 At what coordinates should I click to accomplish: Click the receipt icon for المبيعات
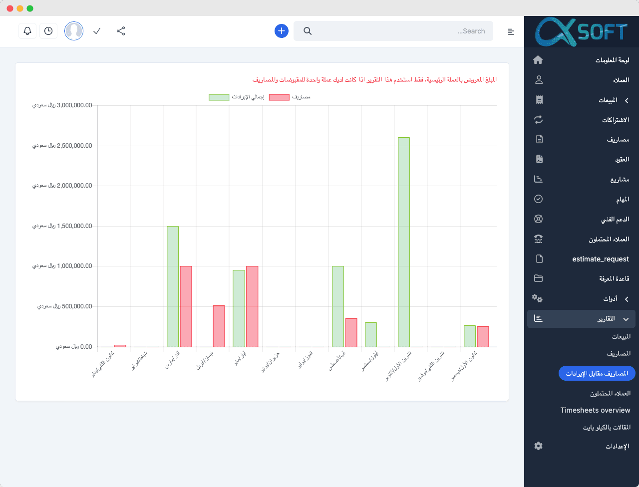(539, 100)
